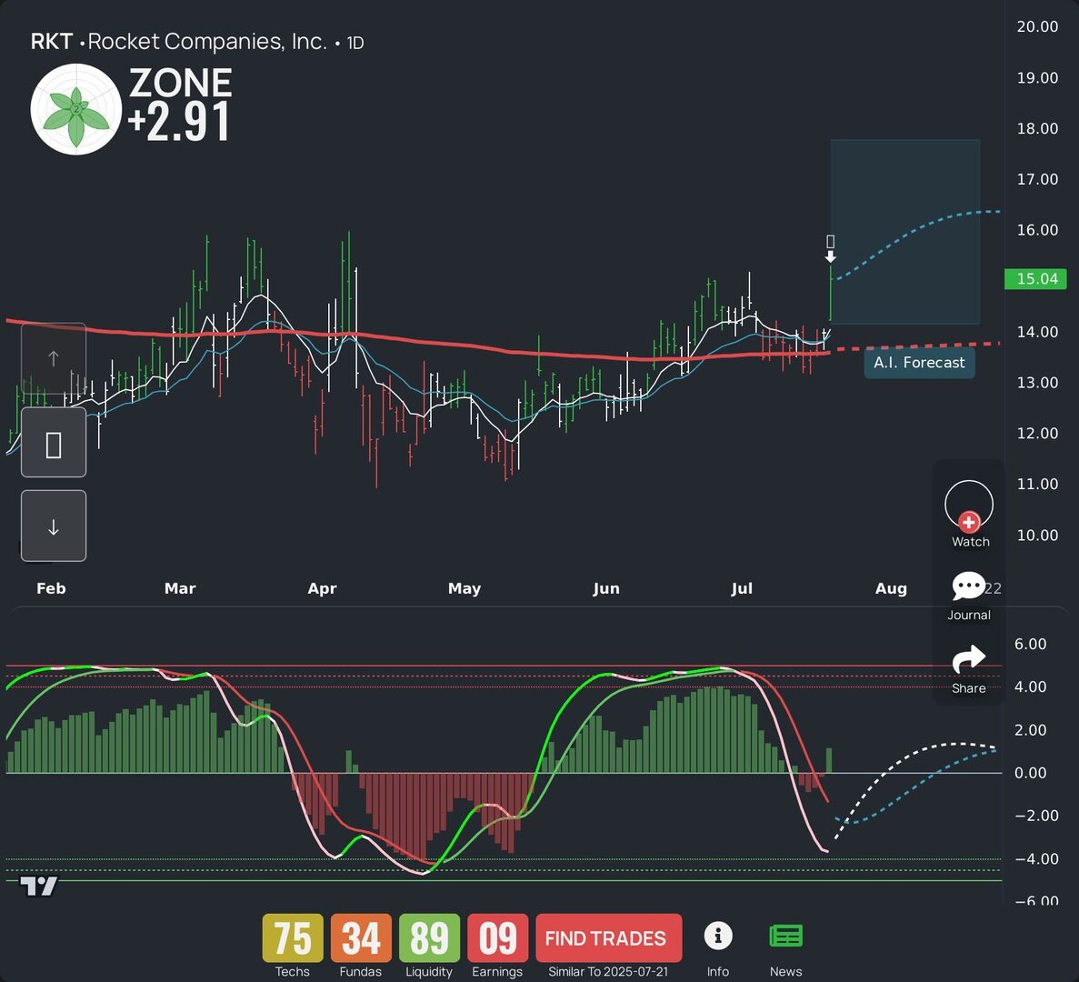Tap the up arrow button on chart
Image resolution: width=1079 pixels, height=982 pixels.
coord(54,358)
